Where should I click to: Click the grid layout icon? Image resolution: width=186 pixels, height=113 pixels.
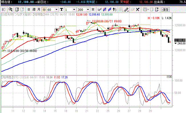tap(121, 9)
